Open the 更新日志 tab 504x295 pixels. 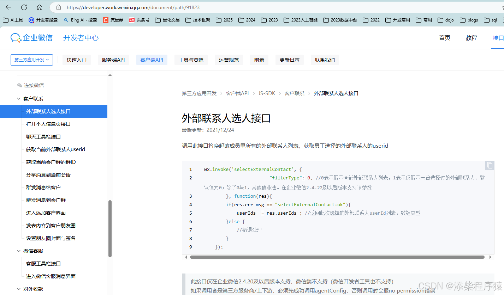[x=290, y=60]
